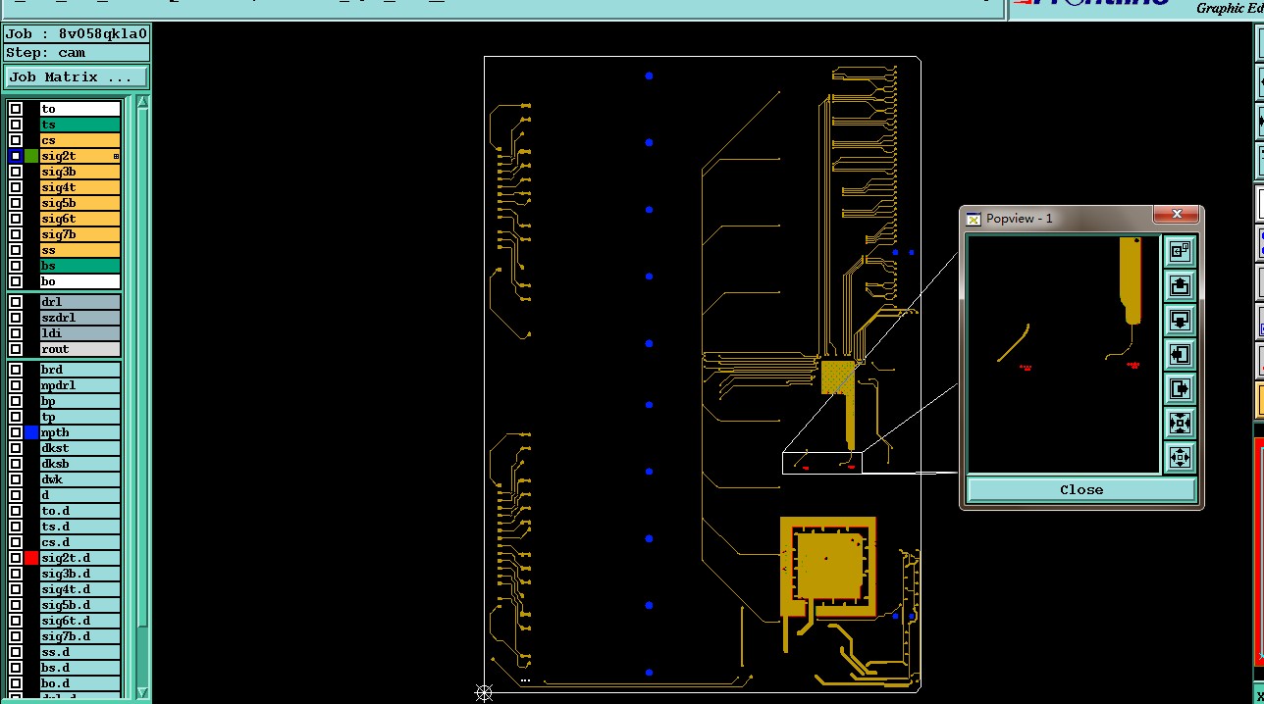The image size is (1264, 704).
Task: Select the sig5b layer name
Action: 80,203
